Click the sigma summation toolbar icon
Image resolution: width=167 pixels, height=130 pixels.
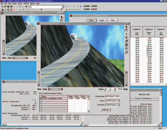pyautogui.click(x=11, y=10)
